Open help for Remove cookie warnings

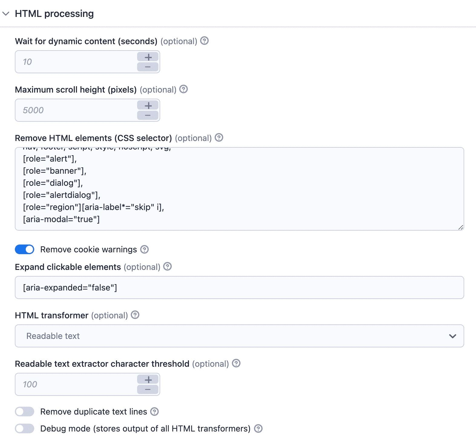145,249
